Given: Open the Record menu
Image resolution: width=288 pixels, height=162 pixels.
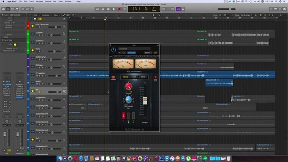Looking at the screenshot, I should (x=48, y=1).
